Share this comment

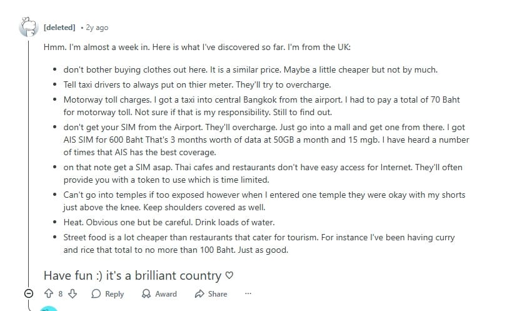[x=211, y=293]
